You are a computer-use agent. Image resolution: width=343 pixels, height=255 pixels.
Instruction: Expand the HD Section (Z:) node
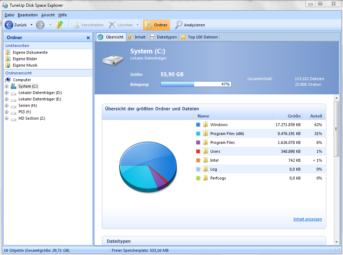[6, 118]
